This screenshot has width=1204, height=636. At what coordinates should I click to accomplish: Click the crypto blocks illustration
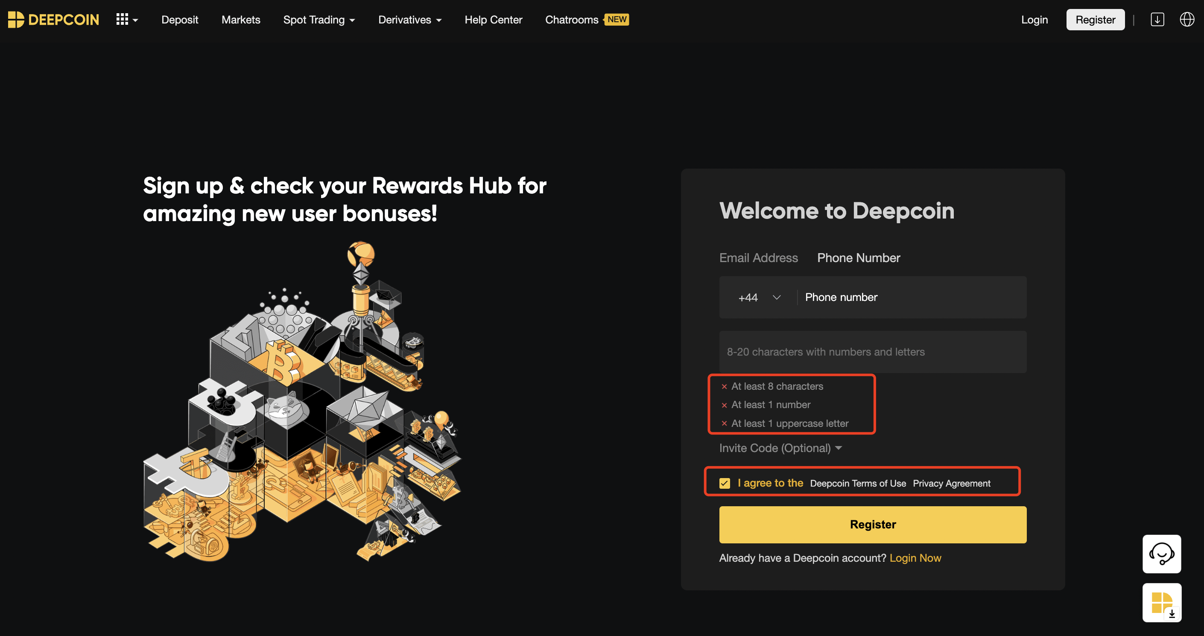[x=302, y=402]
